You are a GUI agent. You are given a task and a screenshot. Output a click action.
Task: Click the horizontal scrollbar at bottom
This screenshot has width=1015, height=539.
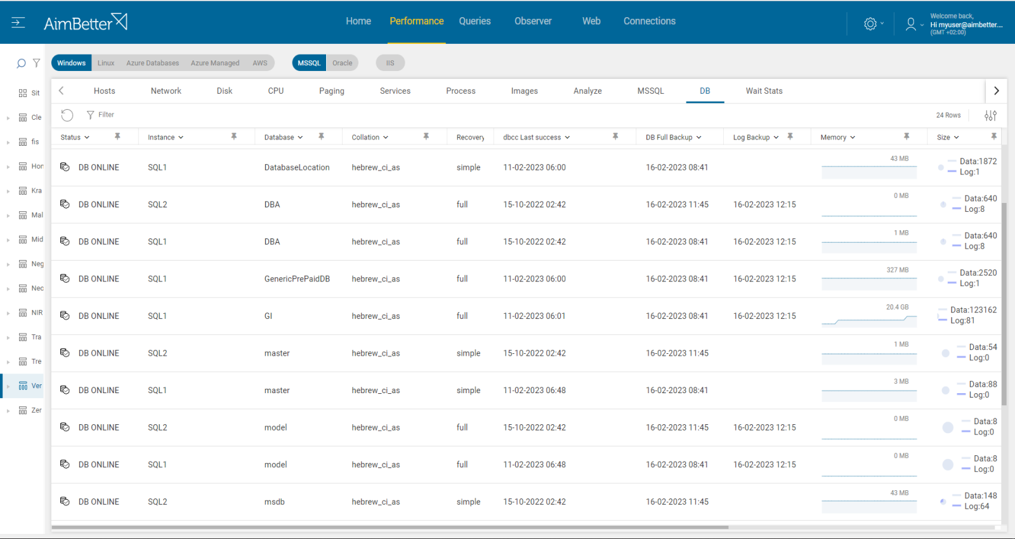click(x=390, y=527)
